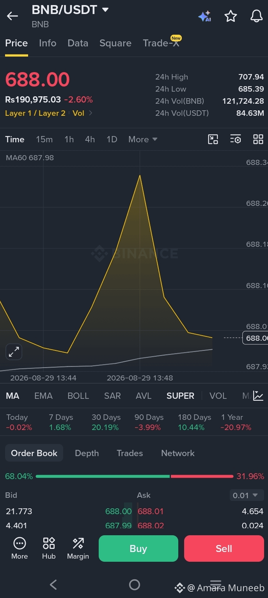The width and height of the screenshot is (268, 598).
Task: Tap the 7 Days 1.68% performance
Action: click(x=61, y=422)
